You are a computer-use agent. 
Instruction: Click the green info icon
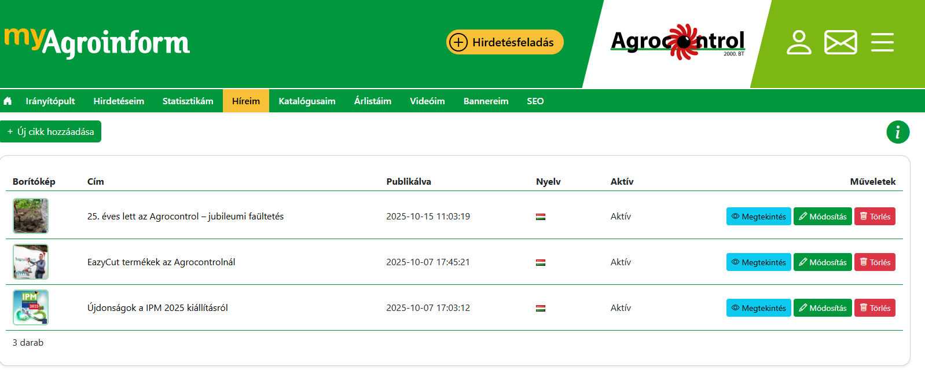click(x=898, y=132)
